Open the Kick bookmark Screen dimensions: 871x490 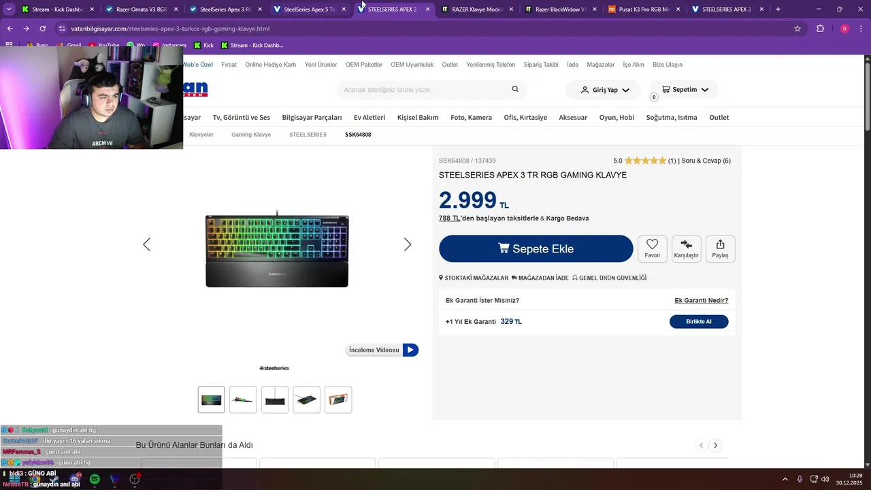coord(203,45)
